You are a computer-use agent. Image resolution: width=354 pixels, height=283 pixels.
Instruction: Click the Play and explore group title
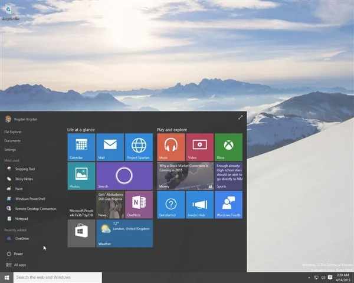coord(172,130)
